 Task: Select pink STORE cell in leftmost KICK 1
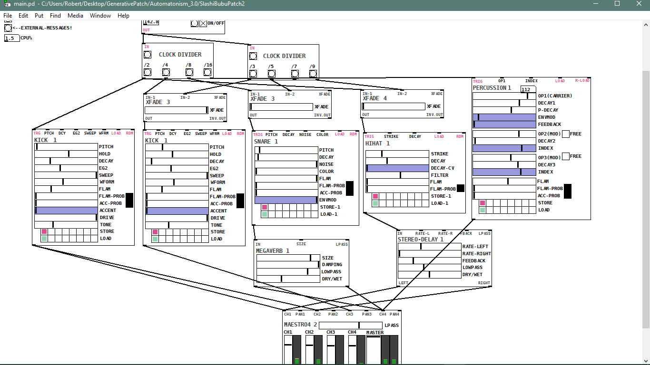(44, 231)
